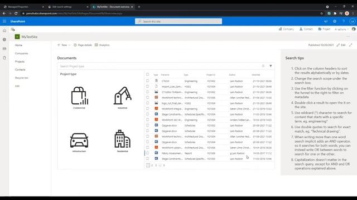The width and height of the screenshot is (357, 200).
Task: Toggle the select-all checkbox in table header
Action: pyautogui.click(x=147, y=74)
